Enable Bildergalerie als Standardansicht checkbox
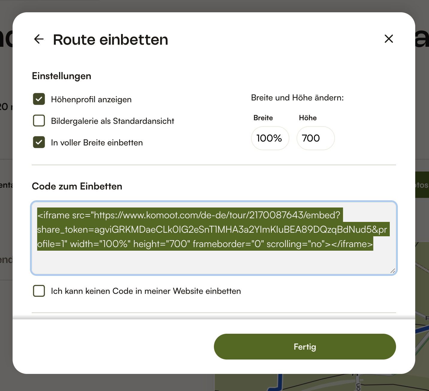 coord(39,121)
